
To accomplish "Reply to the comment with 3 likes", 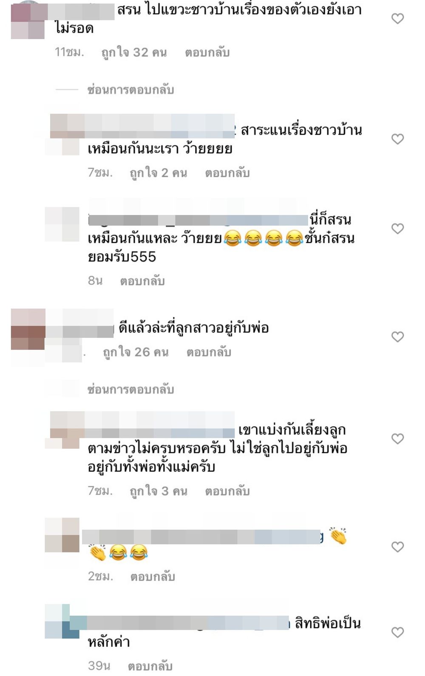I will tap(227, 491).
